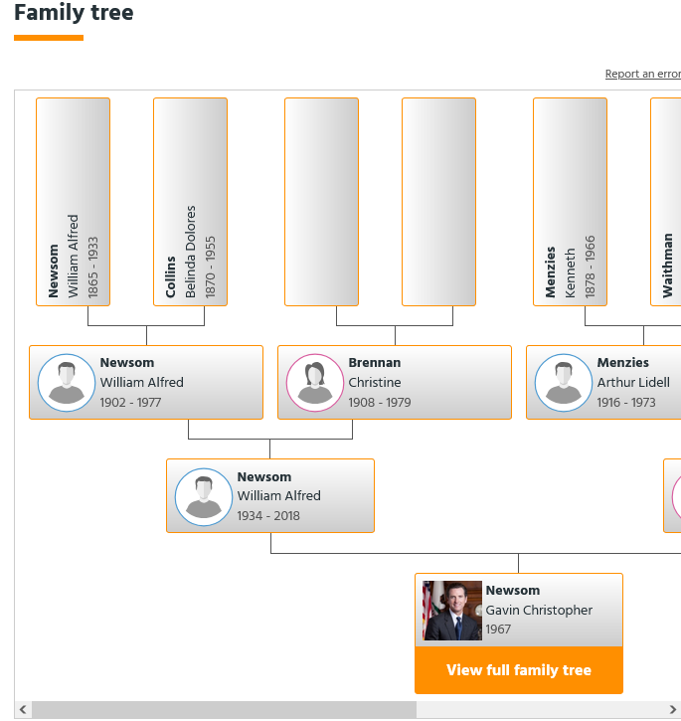Click second empty ancestor card above Brennan
681x721 pixels.
pyautogui.click(x=438, y=202)
